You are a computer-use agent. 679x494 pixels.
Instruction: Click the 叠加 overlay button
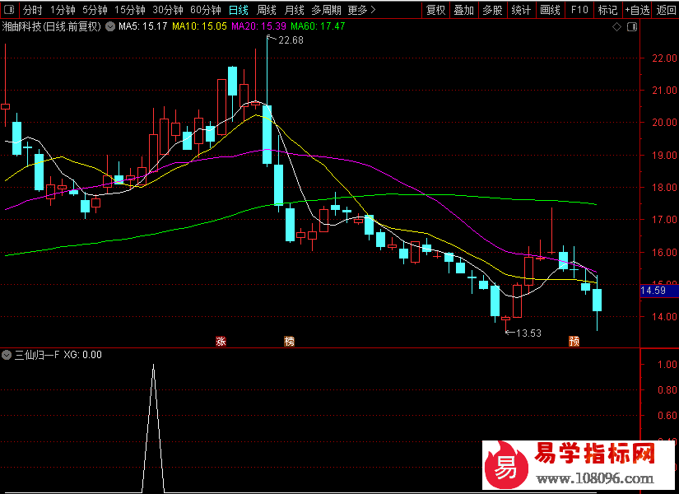(464, 10)
